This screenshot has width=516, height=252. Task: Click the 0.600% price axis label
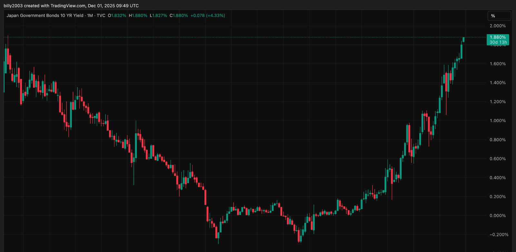click(x=498, y=159)
